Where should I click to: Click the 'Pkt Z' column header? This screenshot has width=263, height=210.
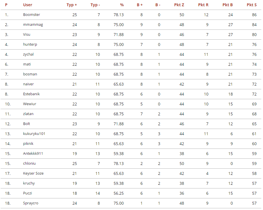(179, 5)
